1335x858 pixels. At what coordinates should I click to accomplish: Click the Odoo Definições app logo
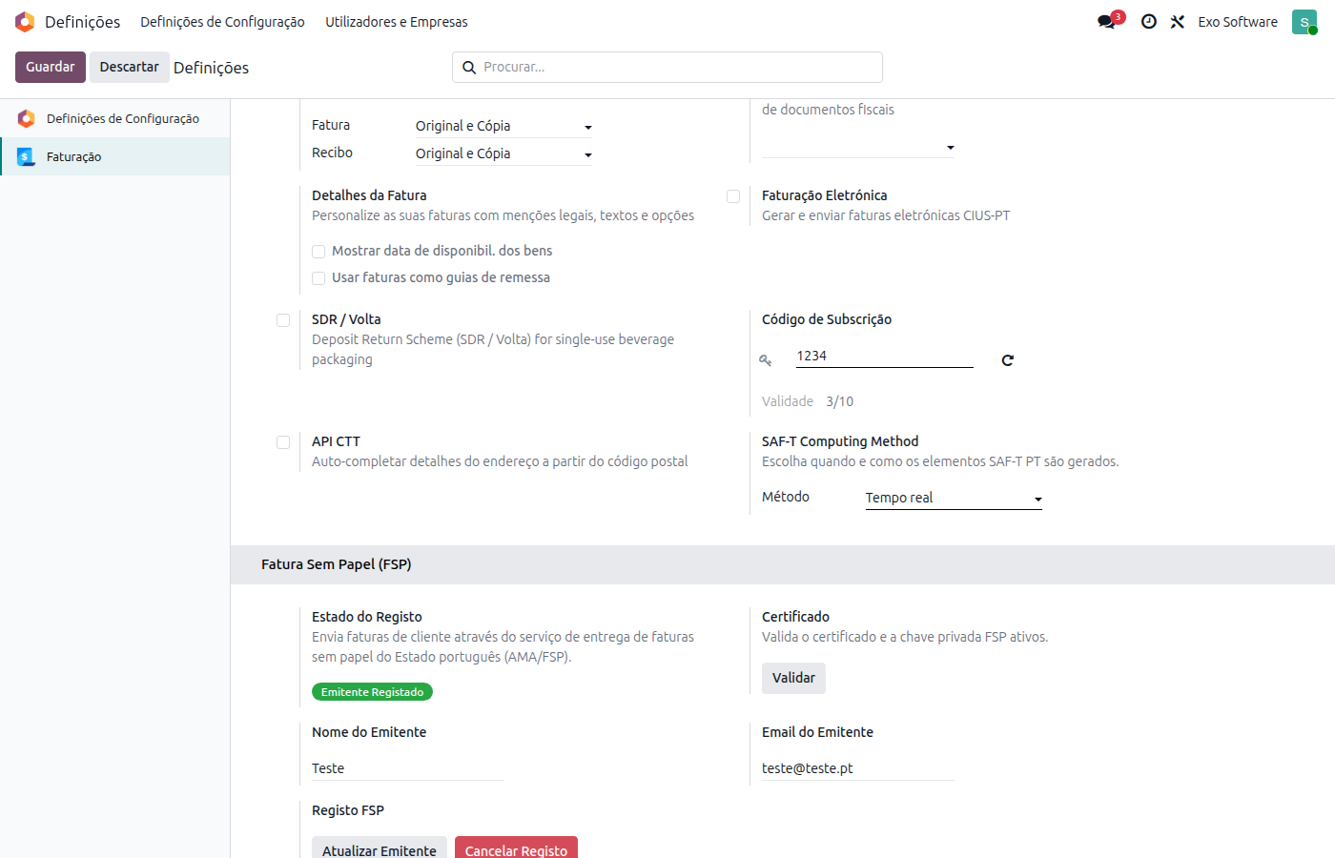(25, 22)
